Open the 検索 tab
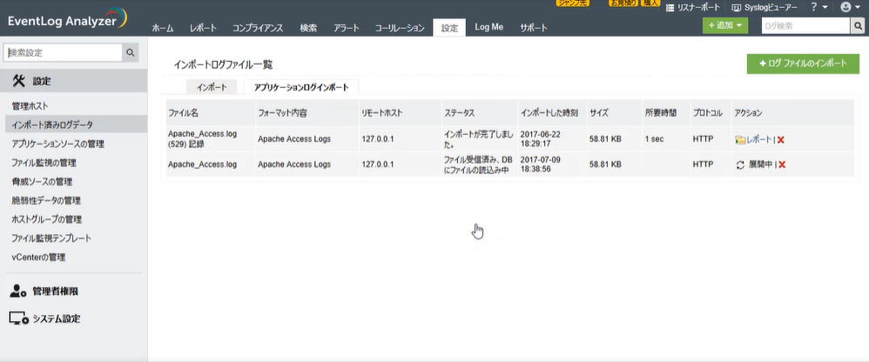The width and height of the screenshot is (869, 362). click(308, 28)
